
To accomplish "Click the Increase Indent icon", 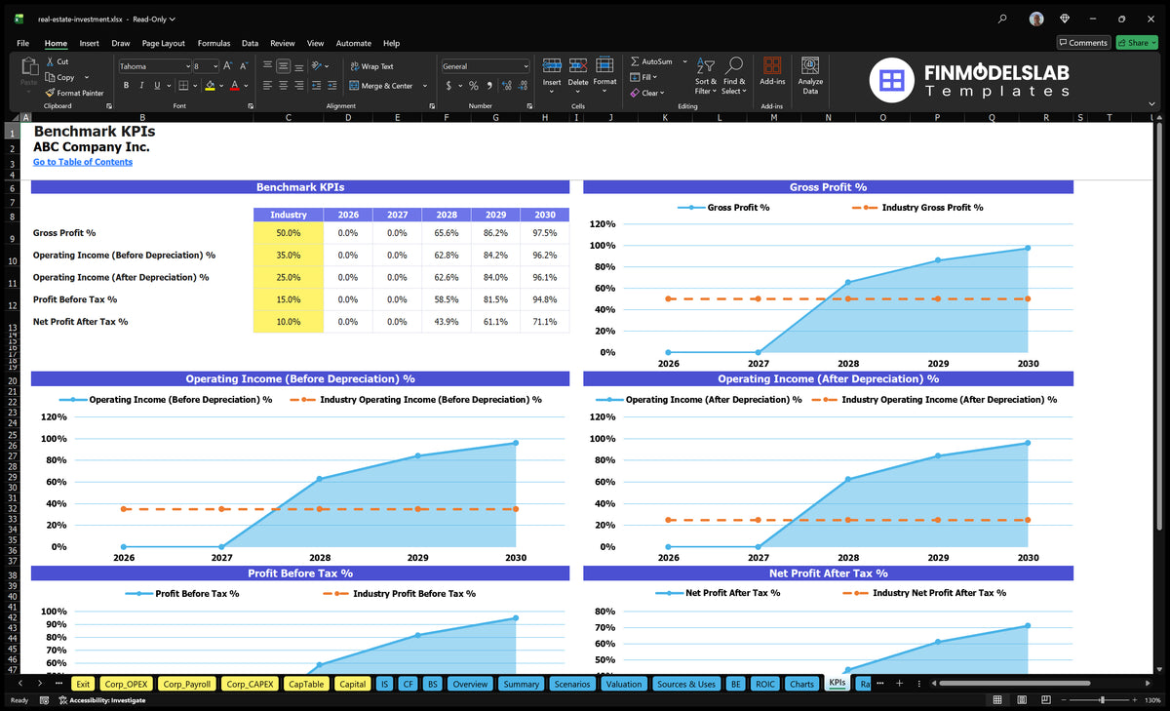I will (333, 86).
